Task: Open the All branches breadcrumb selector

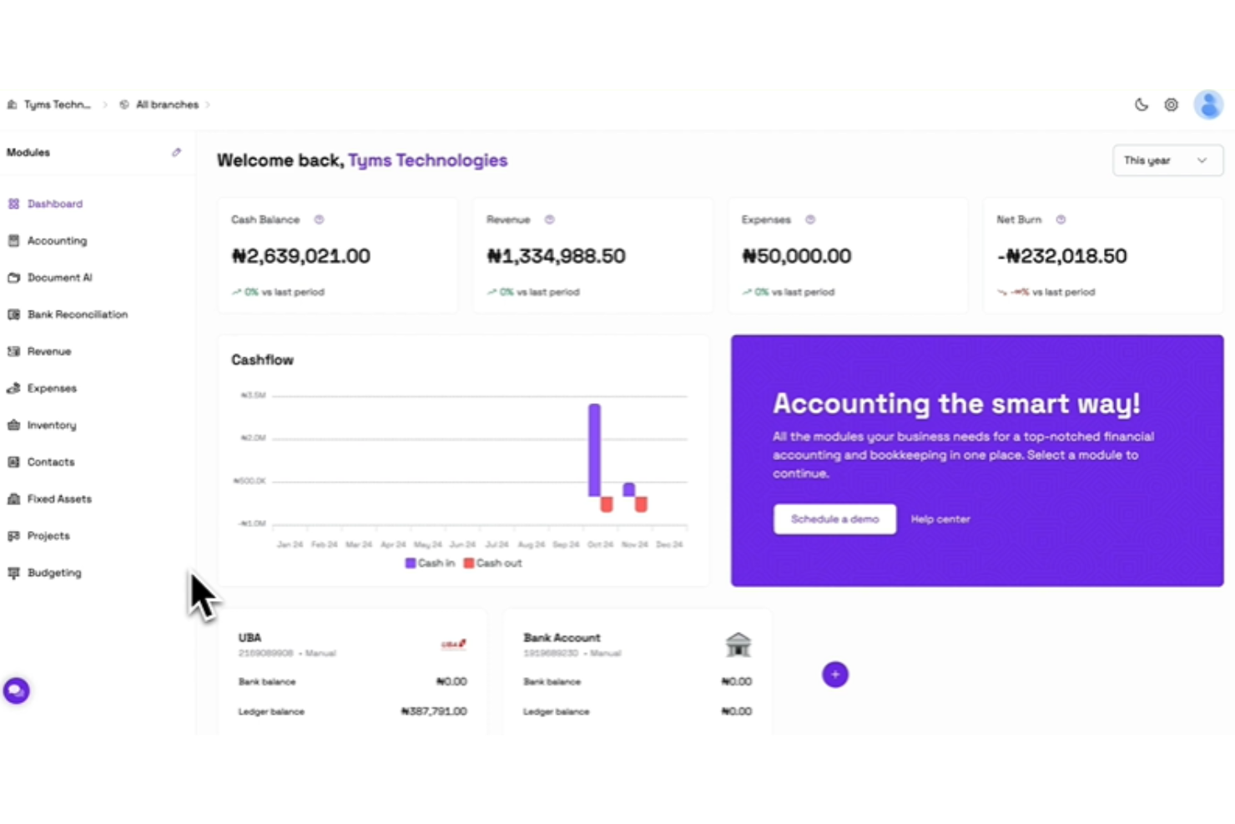Action: tap(167, 104)
